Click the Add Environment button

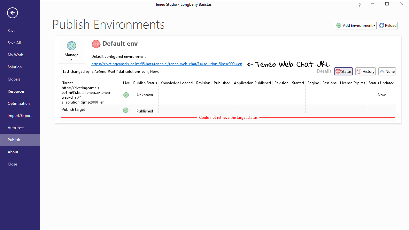[x=355, y=26]
